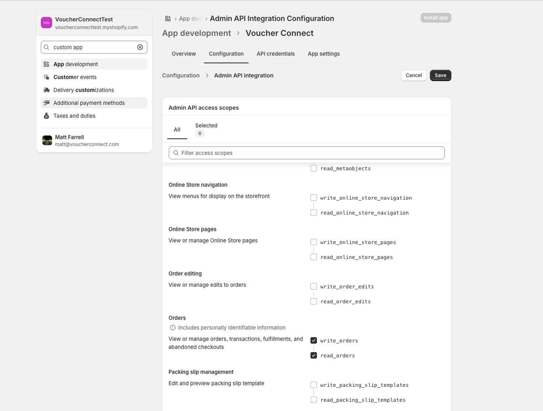Click the Delivery customizations truck icon
543x411 pixels.
pyautogui.click(x=46, y=90)
